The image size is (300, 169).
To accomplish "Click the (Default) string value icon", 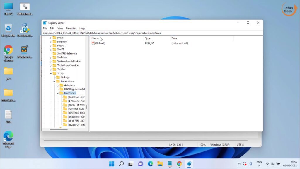I will point(93,43).
